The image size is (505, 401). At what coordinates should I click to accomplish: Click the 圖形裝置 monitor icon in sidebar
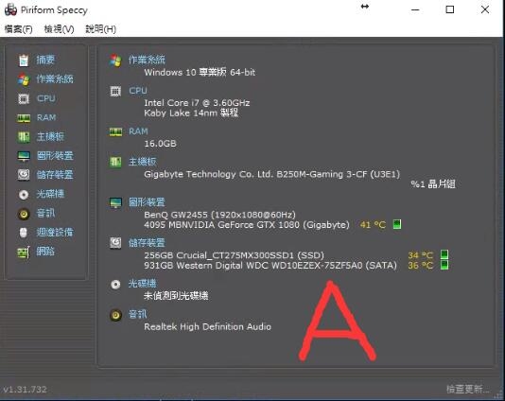point(24,156)
